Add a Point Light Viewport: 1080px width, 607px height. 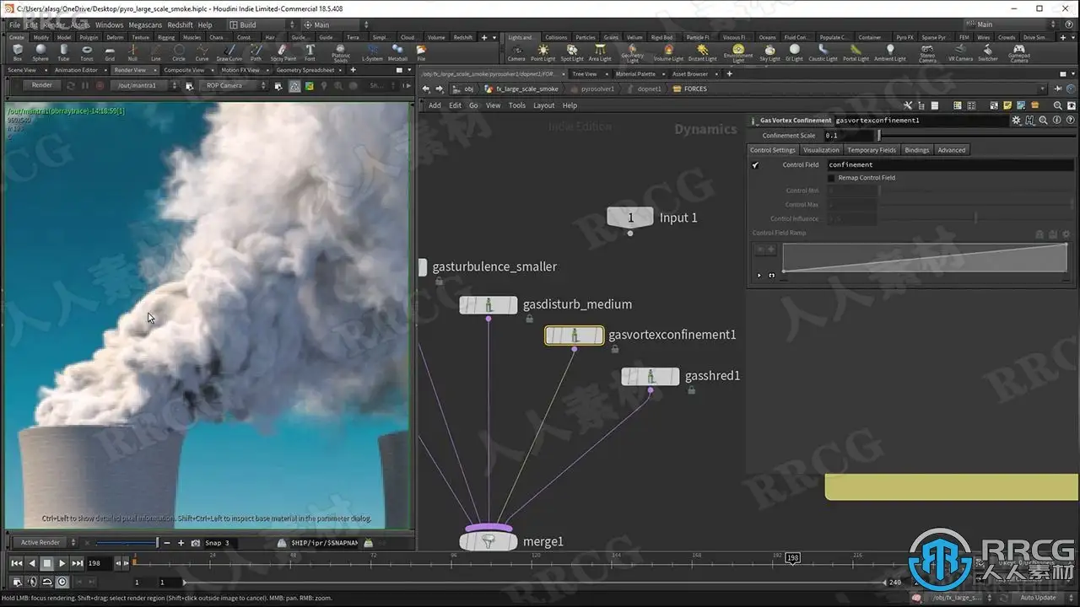tap(543, 52)
